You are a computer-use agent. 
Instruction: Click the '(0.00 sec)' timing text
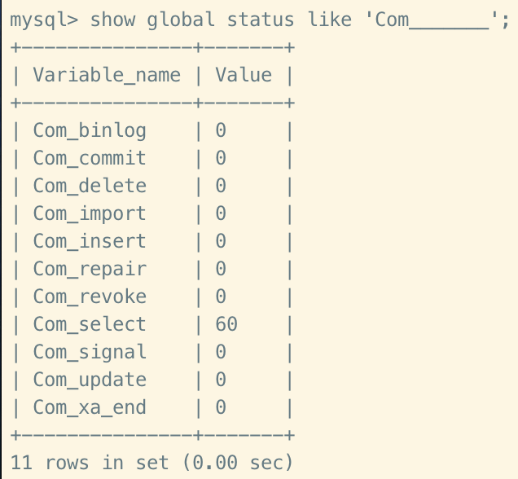point(237,463)
